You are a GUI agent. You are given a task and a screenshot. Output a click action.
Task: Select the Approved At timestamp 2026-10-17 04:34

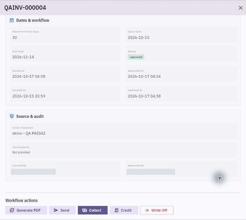pos(144,76)
